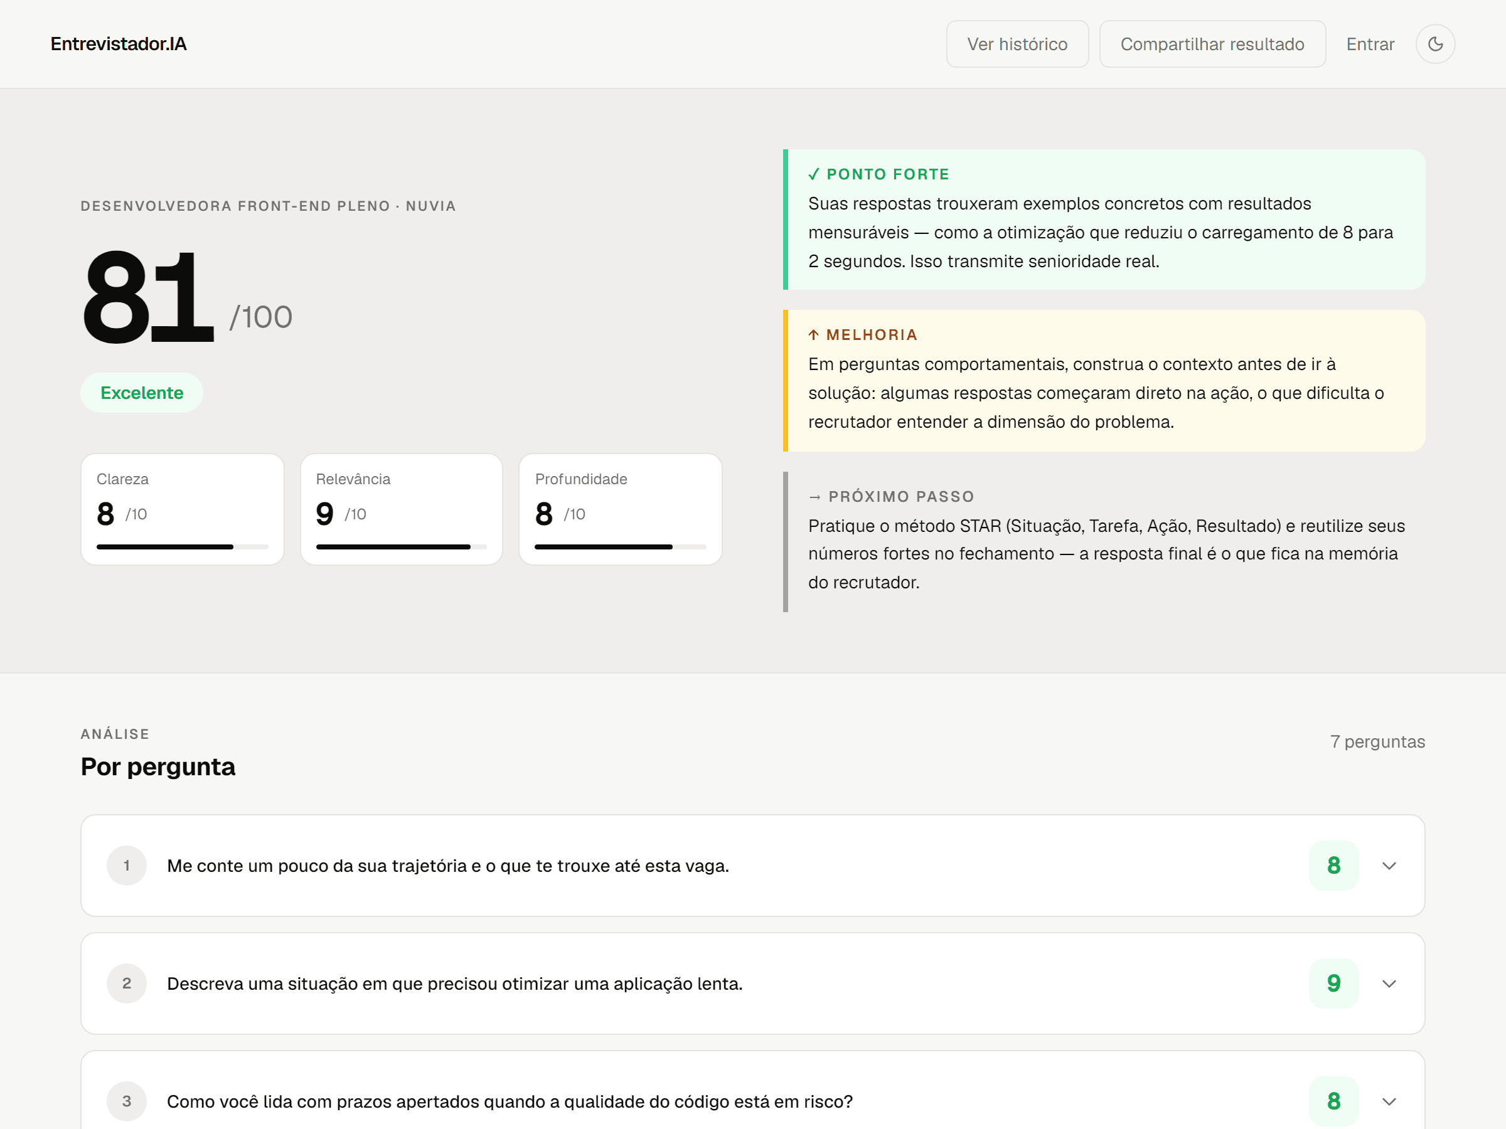This screenshot has width=1506, height=1129.
Task: Click number 2 circle badge
Action: [127, 983]
